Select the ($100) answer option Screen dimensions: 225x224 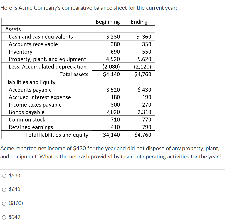[4, 203]
